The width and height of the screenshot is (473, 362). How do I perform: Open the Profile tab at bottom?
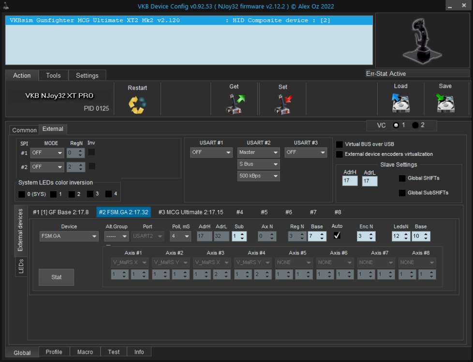(x=54, y=352)
